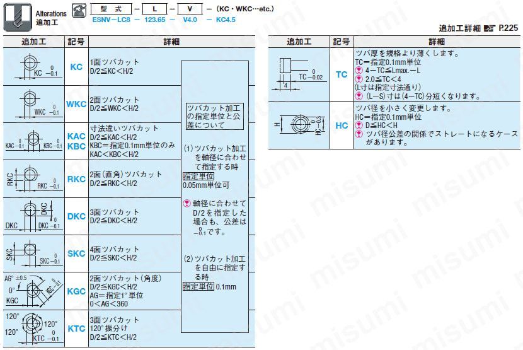Viewport: 523px width, 350px height.
Task: Click the 指定単位 0.1mm label
Action: point(209,286)
